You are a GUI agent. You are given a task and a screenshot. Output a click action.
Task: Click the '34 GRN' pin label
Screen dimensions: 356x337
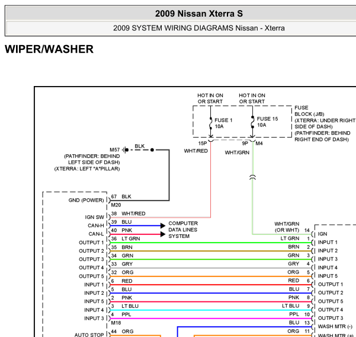(122, 256)
